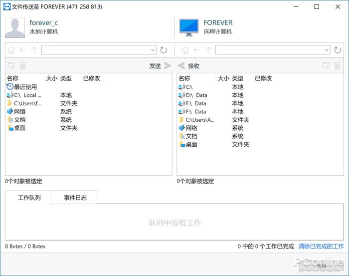This screenshot has width=349, height=276.
Task: Refresh the local computer file list
Action: point(164,50)
